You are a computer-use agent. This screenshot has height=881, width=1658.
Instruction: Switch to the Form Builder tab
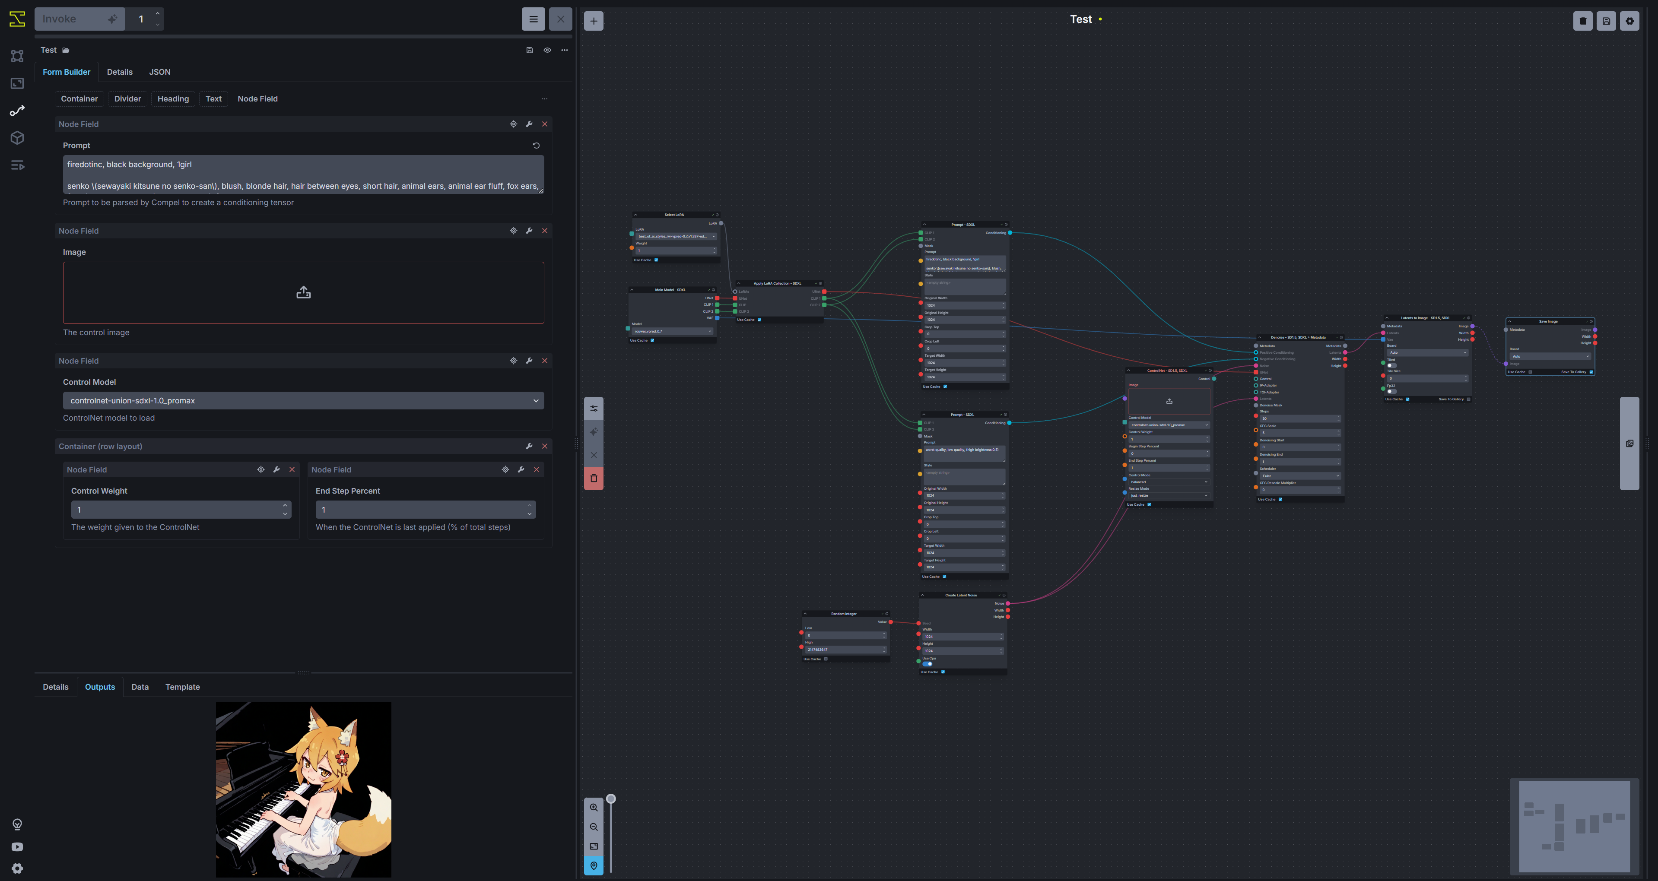tap(66, 72)
